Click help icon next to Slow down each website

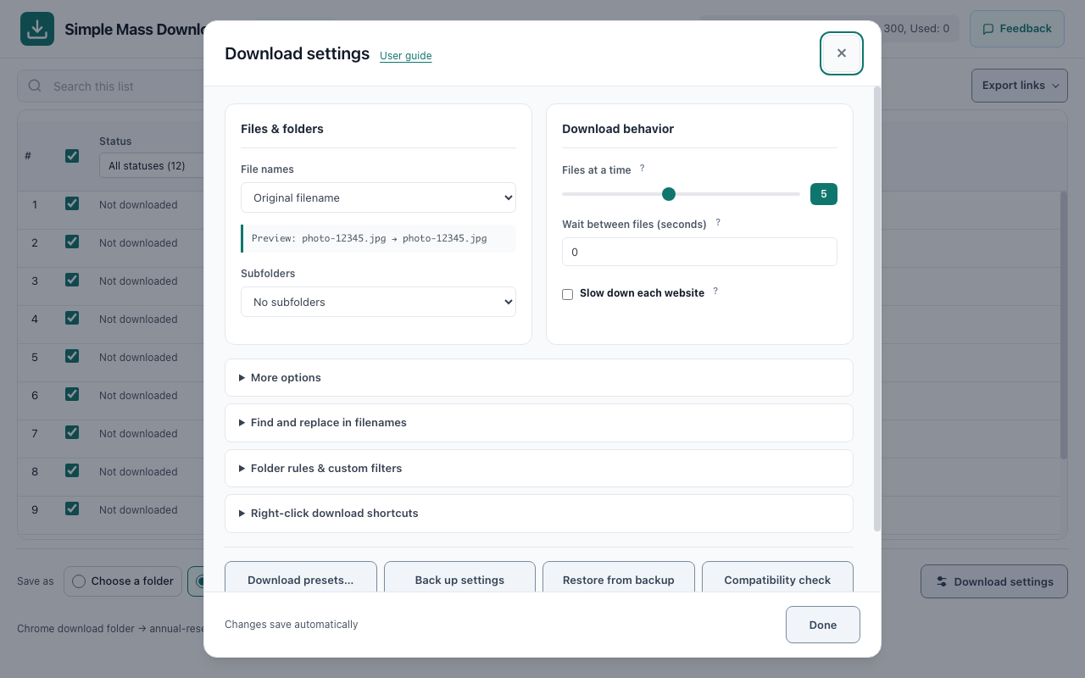click(x=715, y=292)
